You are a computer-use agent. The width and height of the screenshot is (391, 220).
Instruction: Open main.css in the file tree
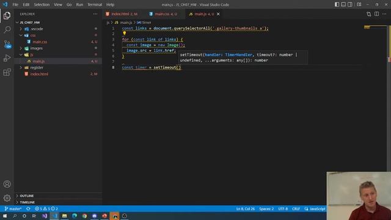[x=58, y=42]
